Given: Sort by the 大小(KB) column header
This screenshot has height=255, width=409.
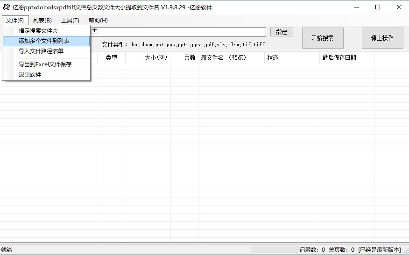Looking at the screenshot, I should (x=148, y=58).
